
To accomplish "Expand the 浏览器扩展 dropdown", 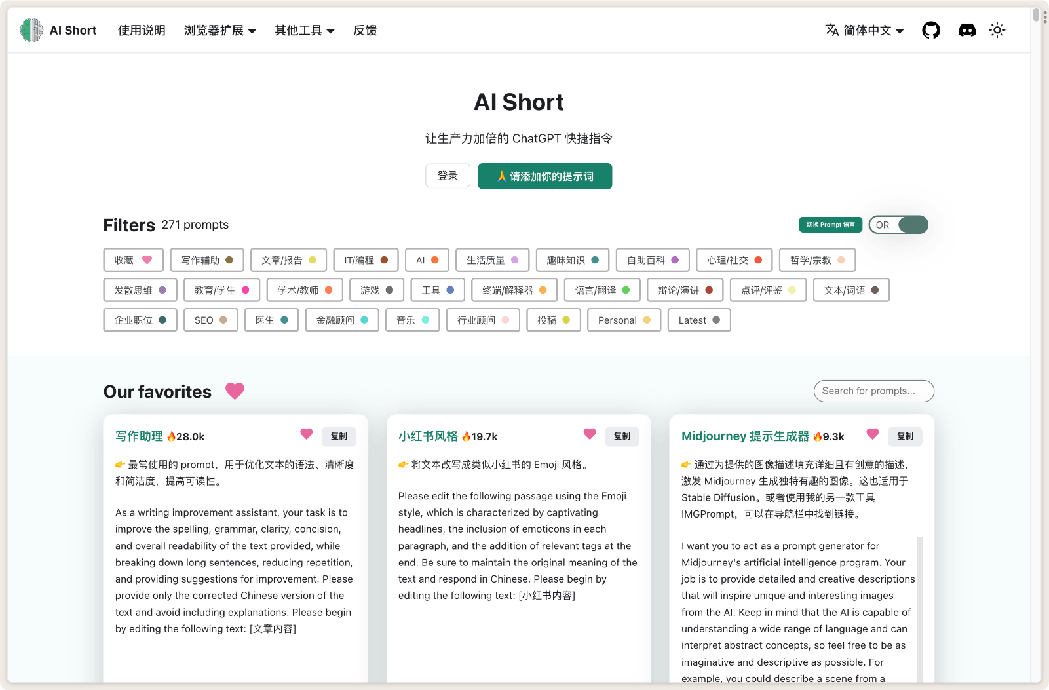I will pyautogui.click(x=220, y=30).
